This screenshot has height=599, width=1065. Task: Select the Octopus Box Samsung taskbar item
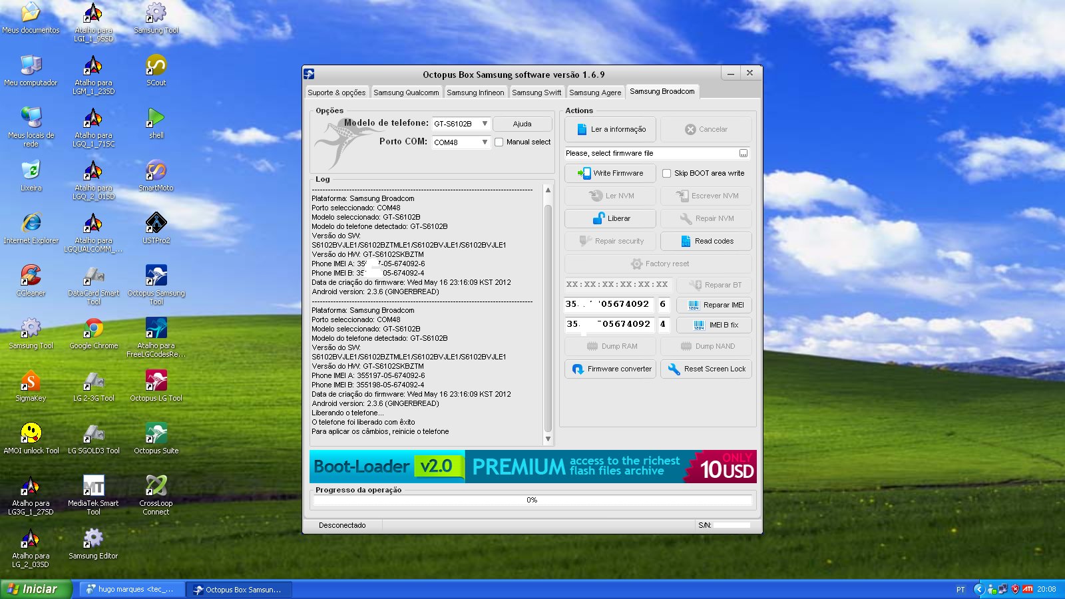coord(238,589)
